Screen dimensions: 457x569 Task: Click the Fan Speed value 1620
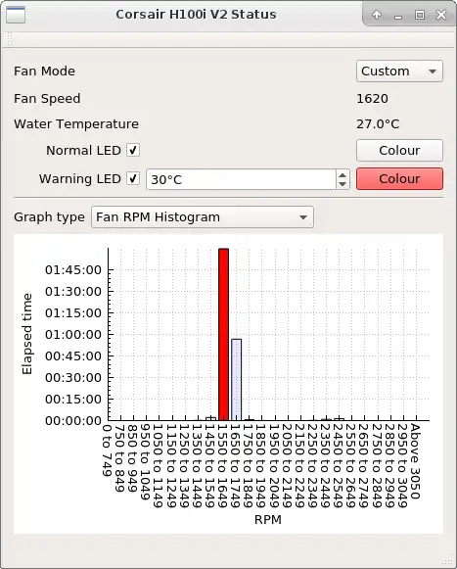(372, 98)
